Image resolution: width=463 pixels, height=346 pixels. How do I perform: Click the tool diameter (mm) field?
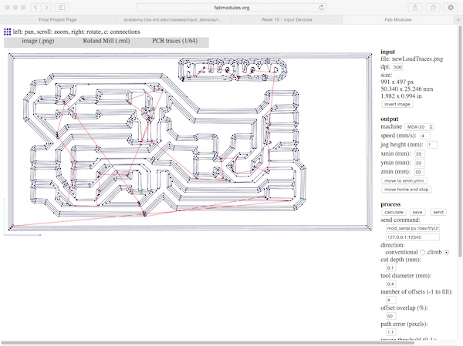click(390, 284)
